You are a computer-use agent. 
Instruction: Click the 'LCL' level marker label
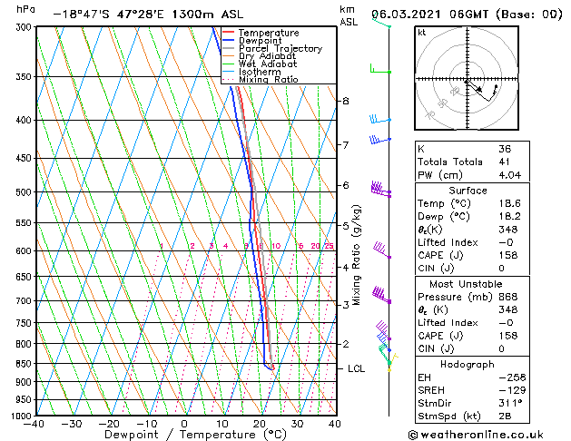pyautogui.click(x=356, y=368)
